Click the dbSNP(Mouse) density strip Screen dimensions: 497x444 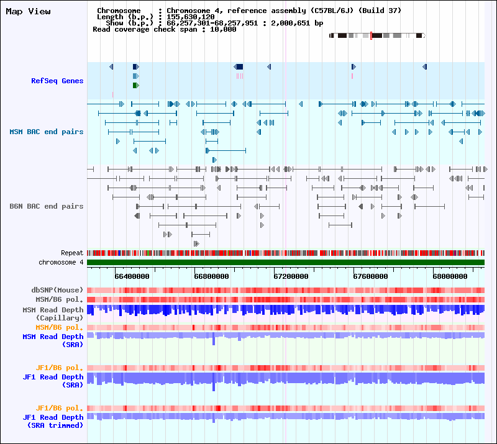pyautogui.click(x=286, y=290)
